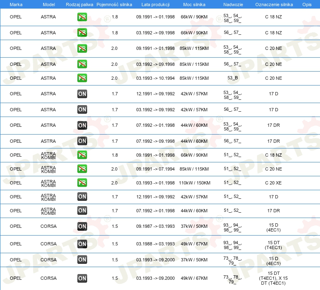Select the date range 03.1993 -> 10.1994
The height and width of the screenshot is (290, 320).
click(x=155, y=78)
